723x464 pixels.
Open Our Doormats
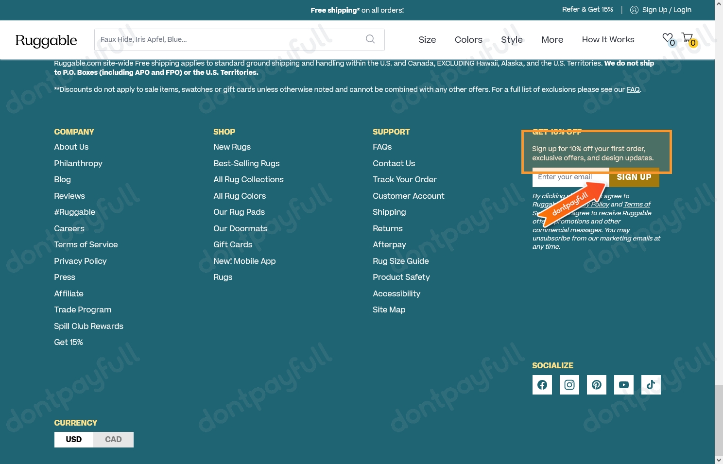241,228
